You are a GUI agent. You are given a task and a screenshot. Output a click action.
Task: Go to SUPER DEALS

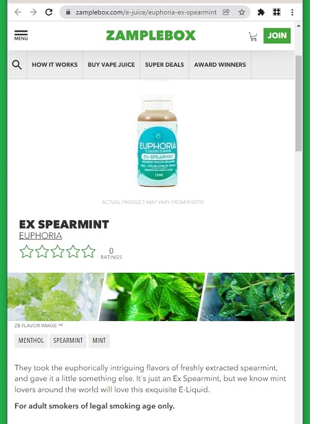(x=164, y=65)
